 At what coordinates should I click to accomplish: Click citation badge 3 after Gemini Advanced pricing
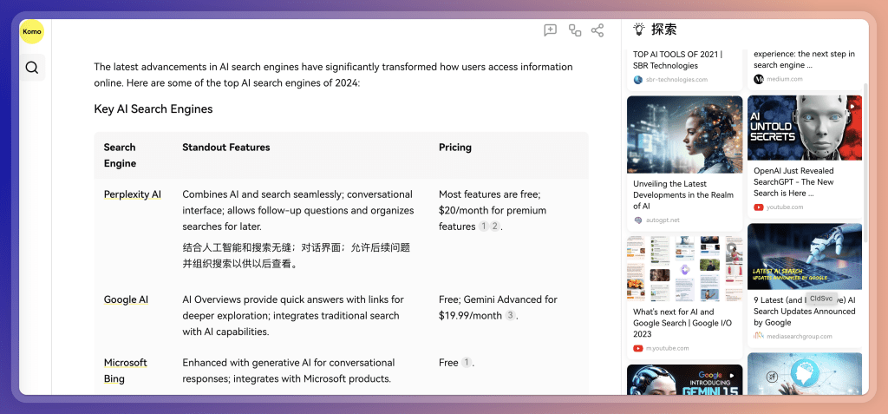point(510,316)
